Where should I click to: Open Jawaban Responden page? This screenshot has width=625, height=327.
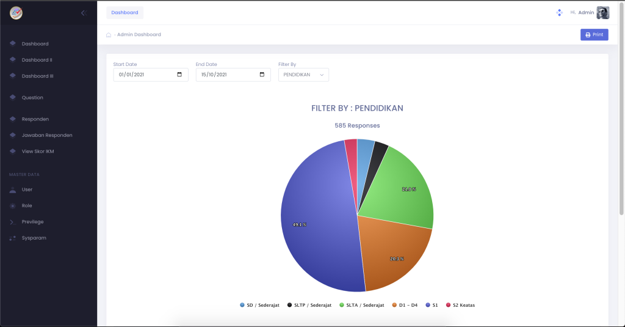coord(47,135)
